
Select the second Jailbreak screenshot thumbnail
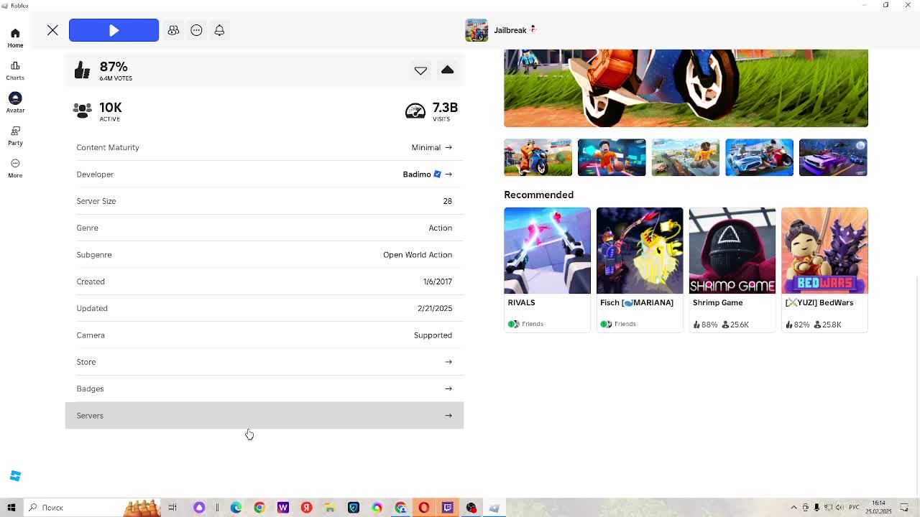point(612,157)
